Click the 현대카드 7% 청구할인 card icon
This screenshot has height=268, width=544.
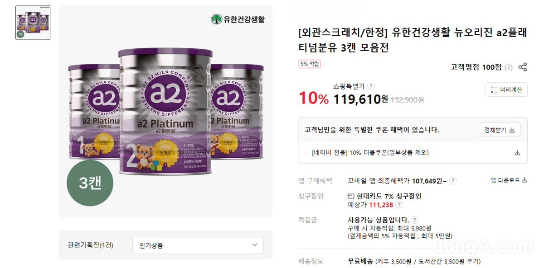[x=351, y=196]
